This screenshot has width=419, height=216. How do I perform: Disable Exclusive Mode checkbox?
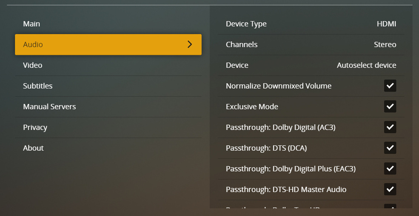tap(390, 107)
